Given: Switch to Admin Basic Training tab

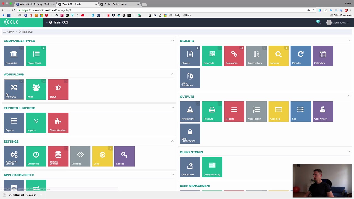Looking at the screenshot, I should coord(35,4).
